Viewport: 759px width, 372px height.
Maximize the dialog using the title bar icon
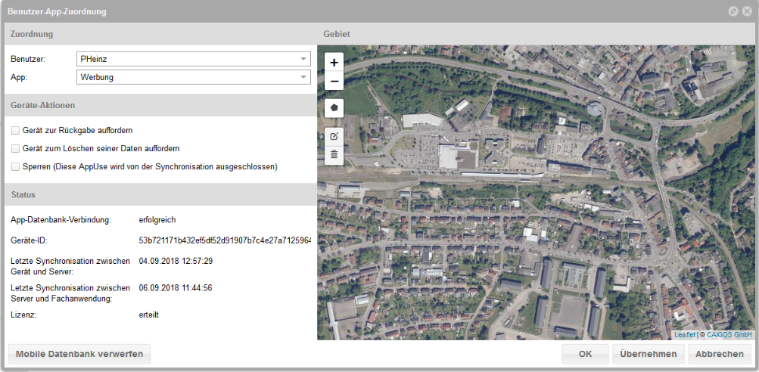pyautogui.click(x=733, y=11)
